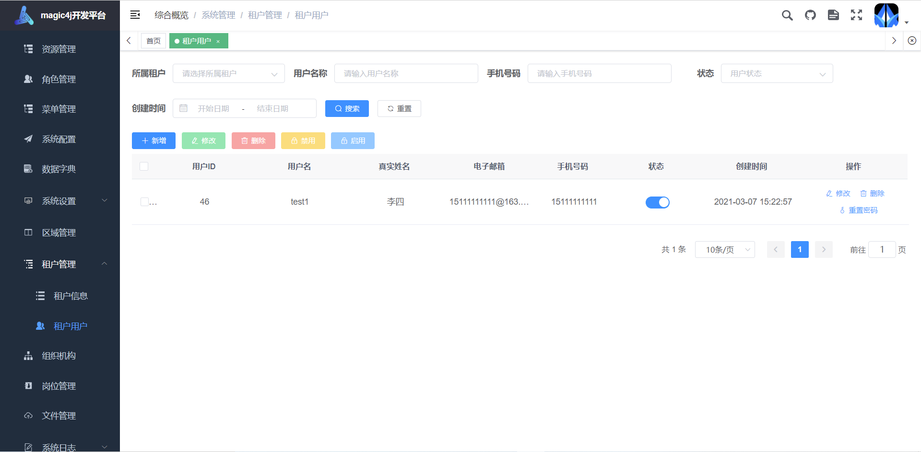
Task: Open the 所属租户 dropdown
Action: coord(229,73)
